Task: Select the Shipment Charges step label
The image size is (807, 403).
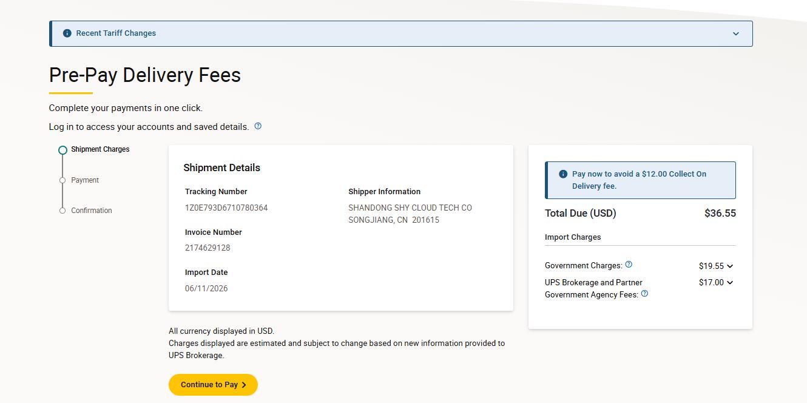Action: pyautogui.click(x=100, y=149)
